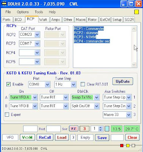The height and width of the screenshot is (152, 143).
Task: Expand knob A Off 'Tune RIT' dropdown
Action: click(x=66, y=97)
